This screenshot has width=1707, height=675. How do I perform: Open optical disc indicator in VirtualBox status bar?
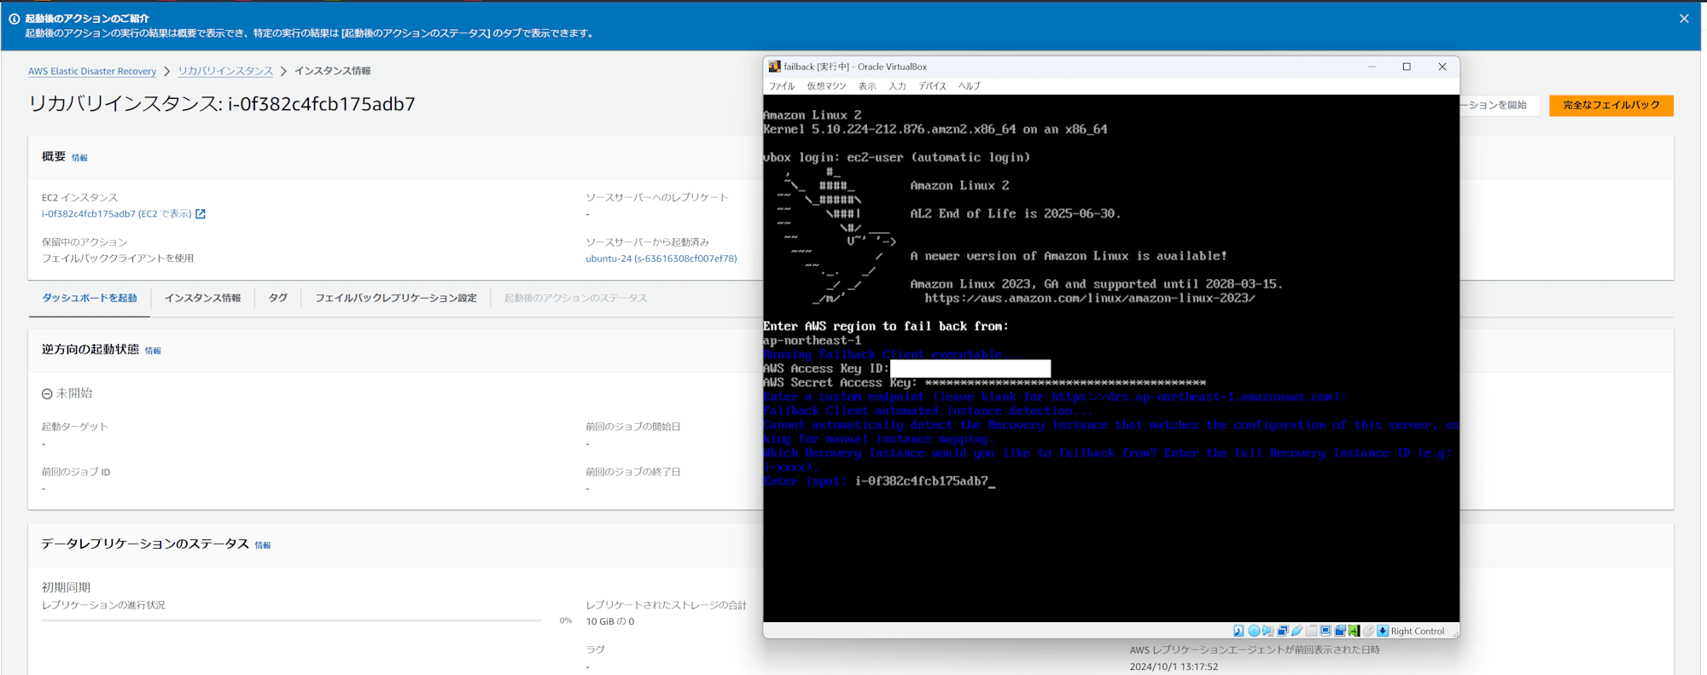click(1254, 631)
